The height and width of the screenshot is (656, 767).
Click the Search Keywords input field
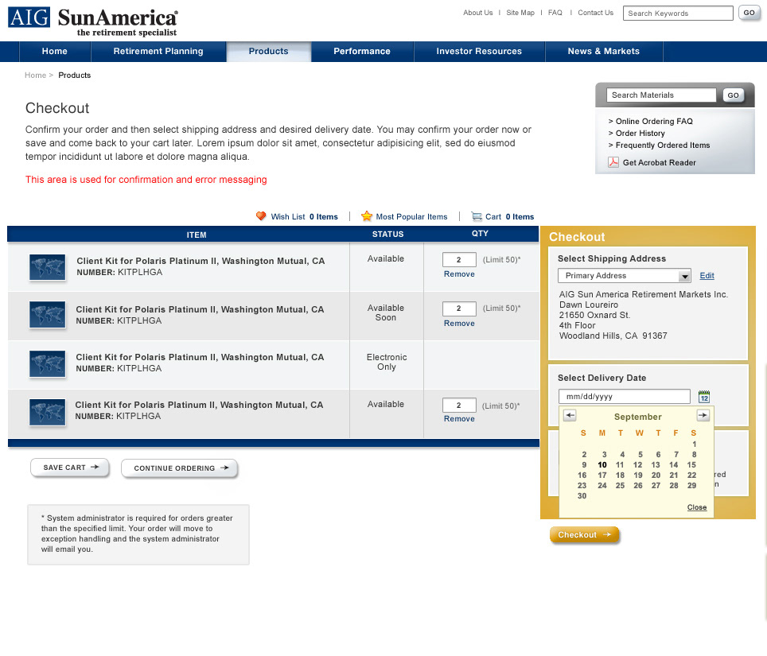tap(678, 14)
